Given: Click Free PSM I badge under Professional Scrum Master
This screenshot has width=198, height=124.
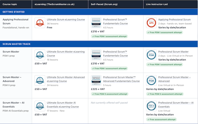Looking at the screenshot, I should [x=165, y=65].
